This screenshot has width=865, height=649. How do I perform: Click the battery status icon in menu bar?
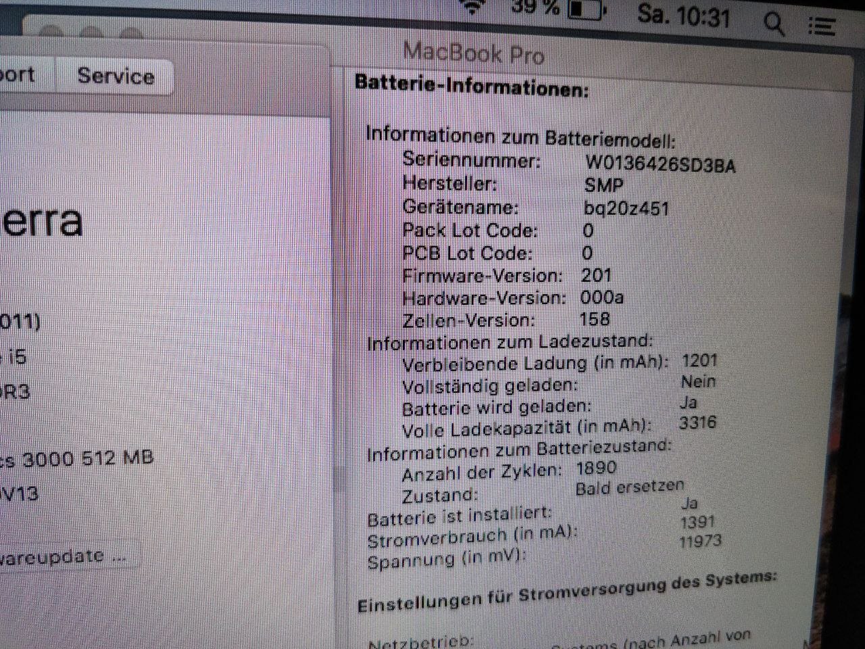click(587, 10)
